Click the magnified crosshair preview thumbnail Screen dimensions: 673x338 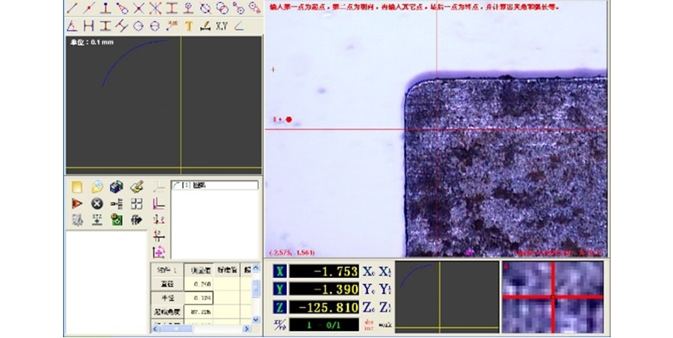click(x=553, y=297)
